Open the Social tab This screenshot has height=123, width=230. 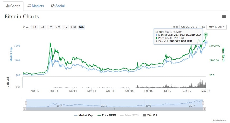tap(58, 6)
